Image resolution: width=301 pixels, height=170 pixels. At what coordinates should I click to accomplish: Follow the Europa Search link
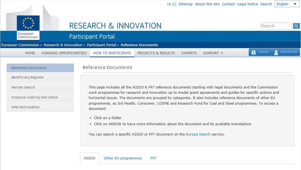click(198, 134)
